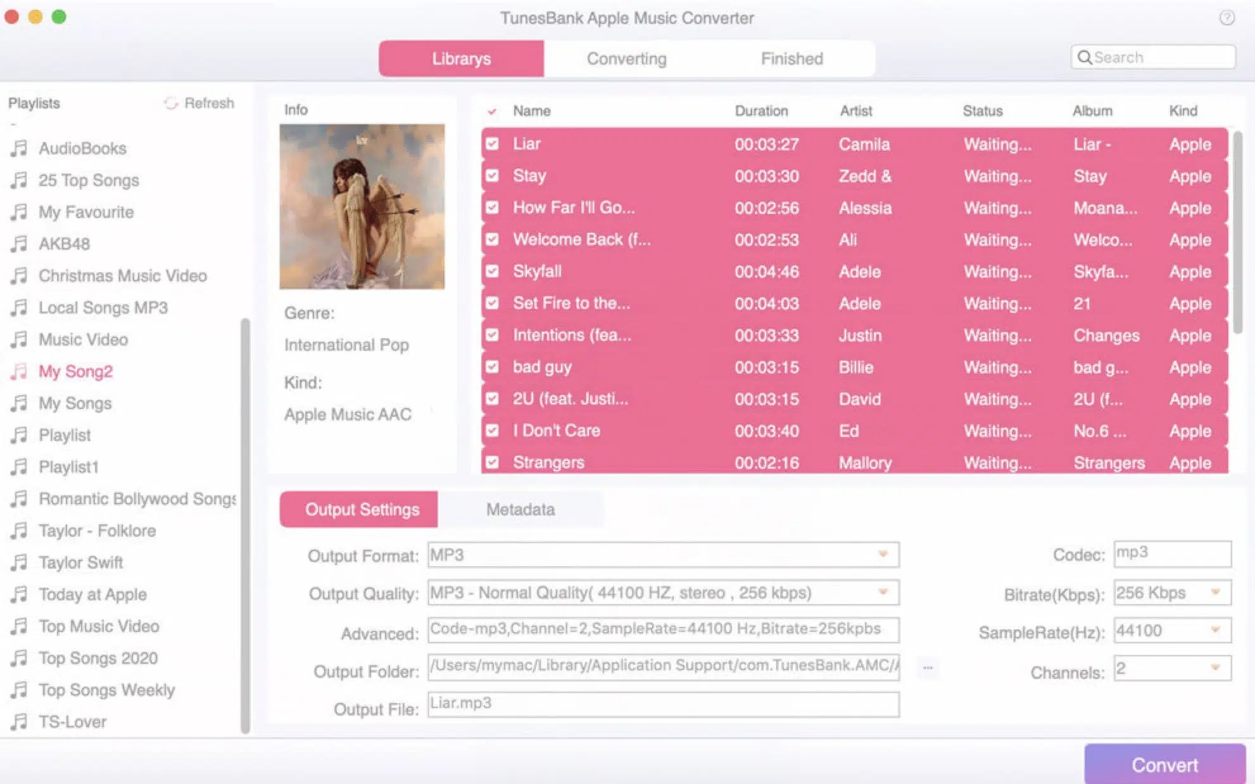This screenshot has height=784, width=1255.
Task: Switch to the Converting tab
Action: pyautogui.click(x=626, y=58)
